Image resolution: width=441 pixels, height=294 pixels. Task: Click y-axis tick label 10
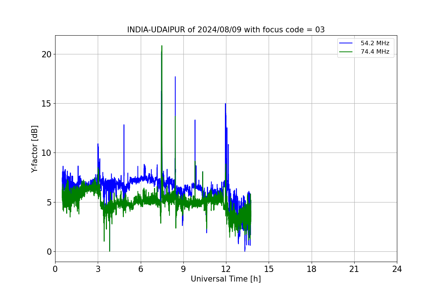click(47, 153)
